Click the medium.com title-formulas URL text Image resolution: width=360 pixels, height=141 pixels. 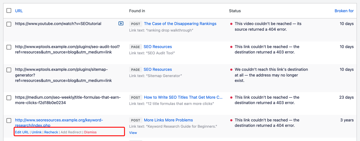(68, 100)
